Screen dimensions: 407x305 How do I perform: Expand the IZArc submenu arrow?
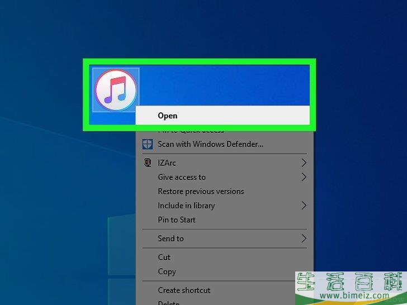coord(304,163)
